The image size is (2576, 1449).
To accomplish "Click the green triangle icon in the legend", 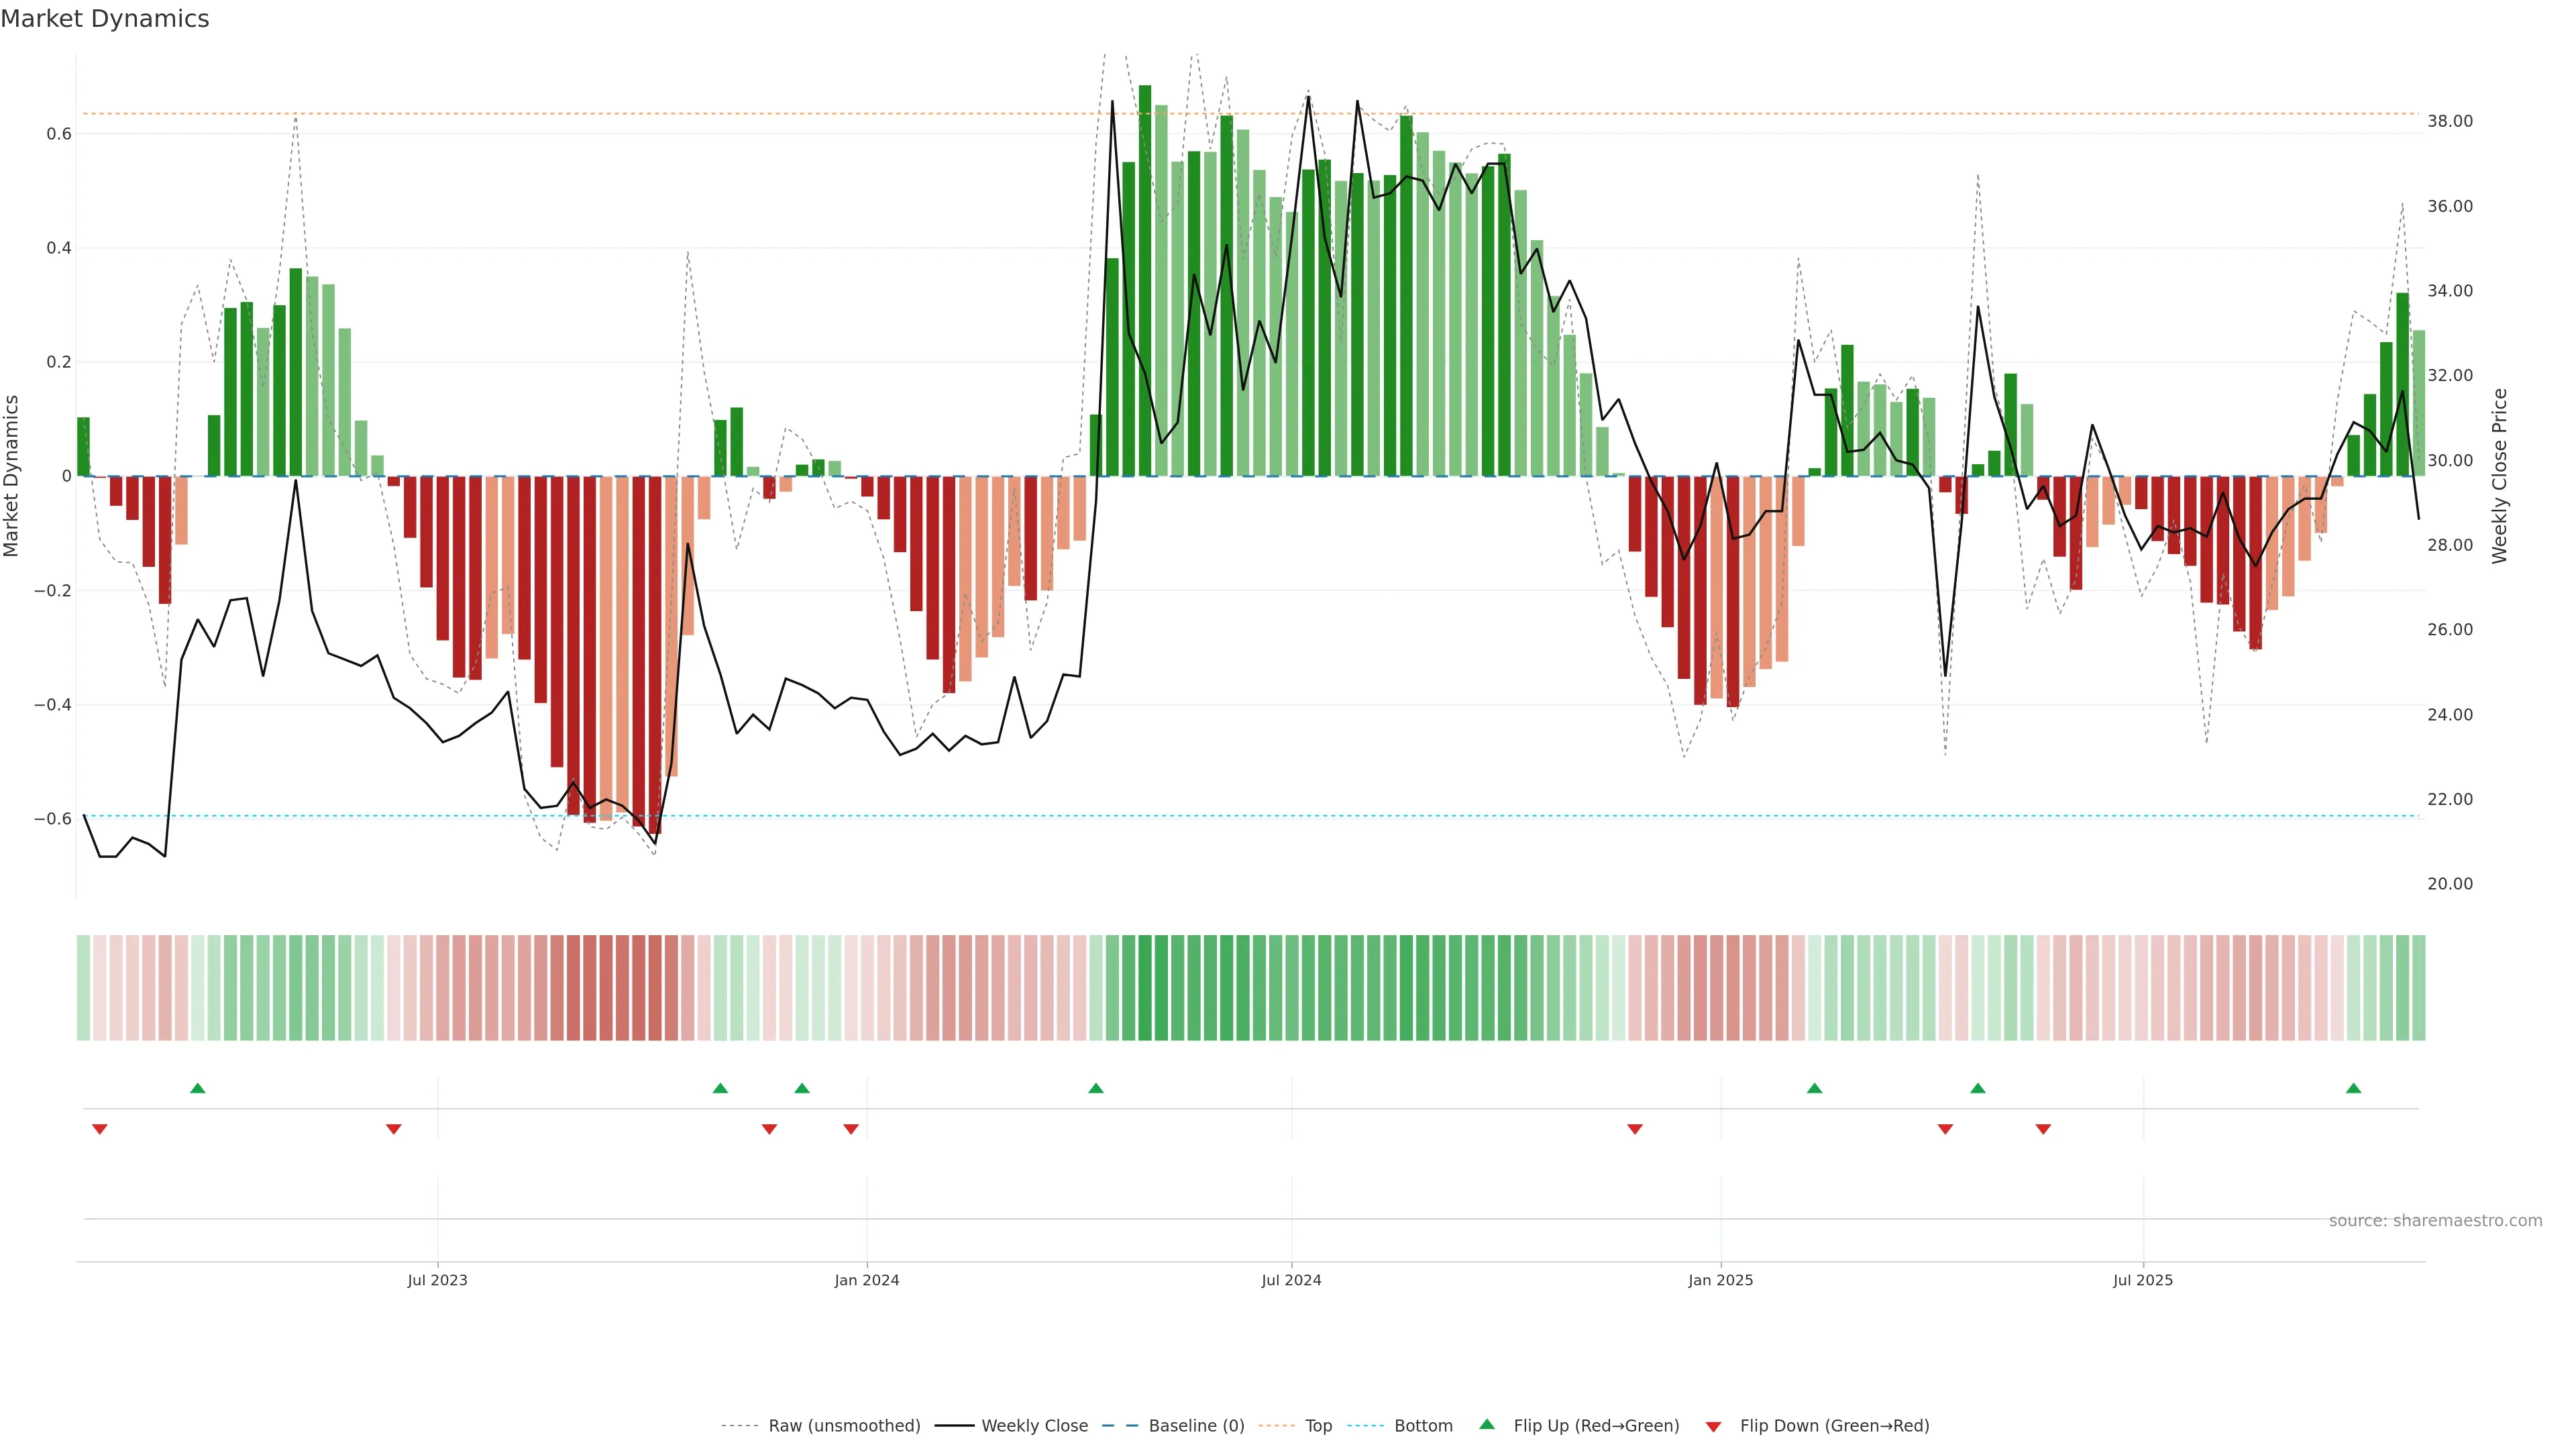I will pos(1487,1424).
